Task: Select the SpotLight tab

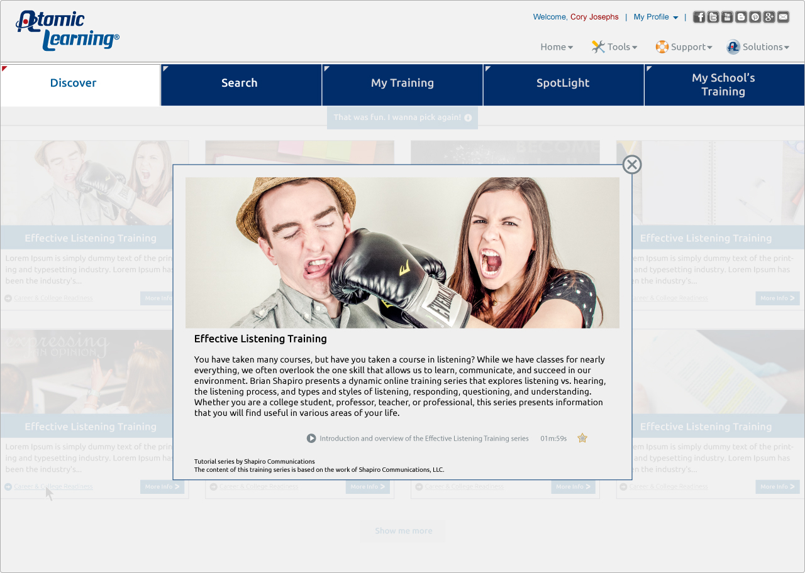Action: pos(563,83)
